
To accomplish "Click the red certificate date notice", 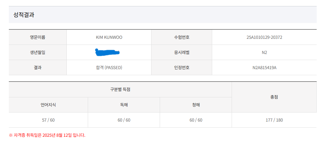I will point(47,135).
